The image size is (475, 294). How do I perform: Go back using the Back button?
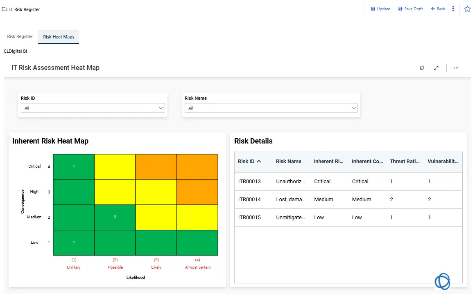[438, 9]
